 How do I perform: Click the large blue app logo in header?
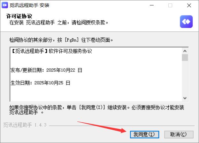(186, 22)
